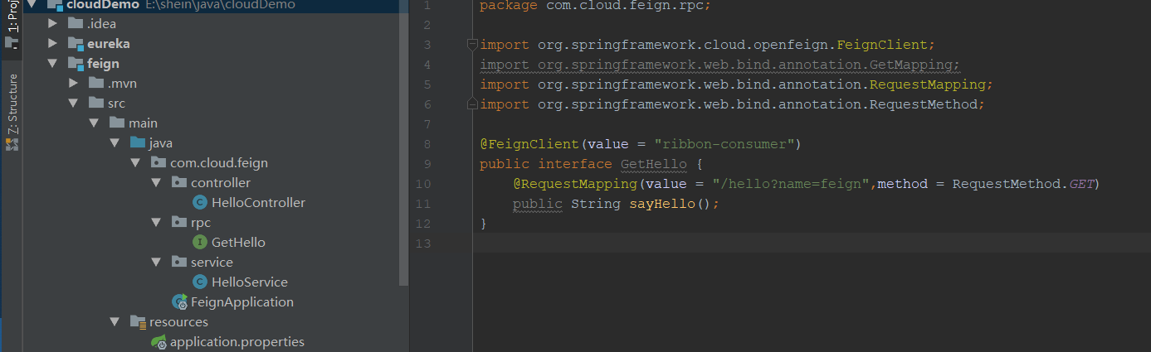Screen dimensions: 1151x352
Task: Click the @RequestMapping annotation on line 10
Action: (574, 184)
